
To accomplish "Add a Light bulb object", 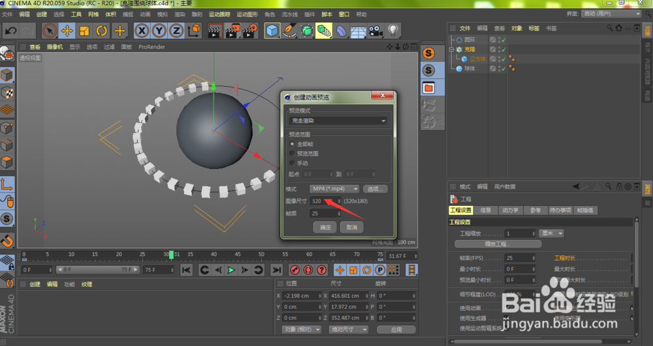I will point(392,31).
